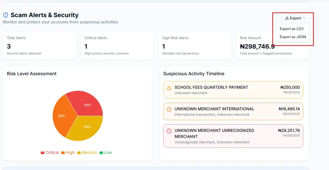Choose Export as JSON

pyautogui.click(x=293, y=37)
